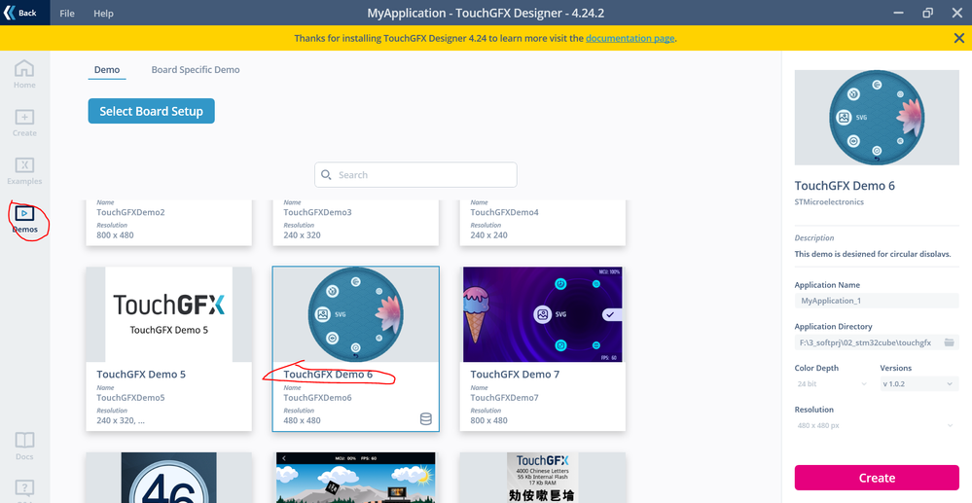Click the 480 x 480 resolution text of Demo 6
The height and width of the screenshot is (503, 972).
[x=302, y=420]
